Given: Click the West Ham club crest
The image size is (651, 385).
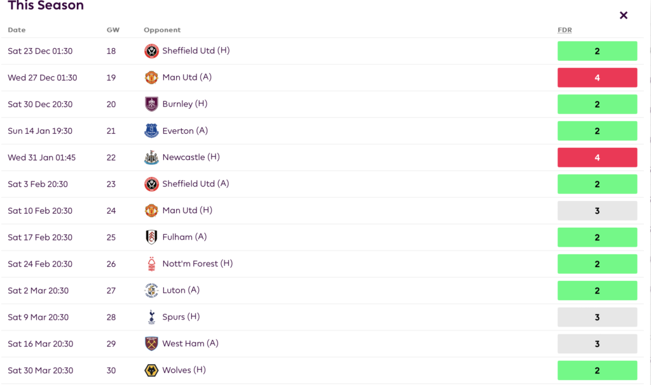Looking at the screenshot, I should tap(151, 344).
